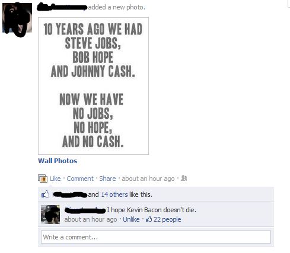Screen dimensions: 290x253
Task: Like the post
Action: tap(55, 179)
